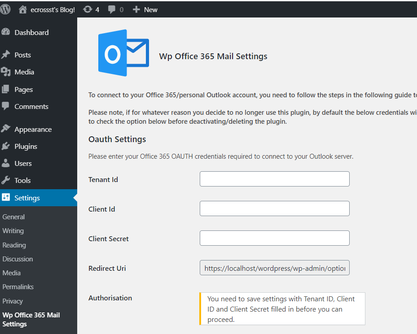Click the Client Secret label
Image resolution: width=417 pixels, height=334 pixels.
click(109, 239)
